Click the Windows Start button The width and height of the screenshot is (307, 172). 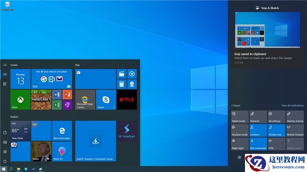click(3, 169)
